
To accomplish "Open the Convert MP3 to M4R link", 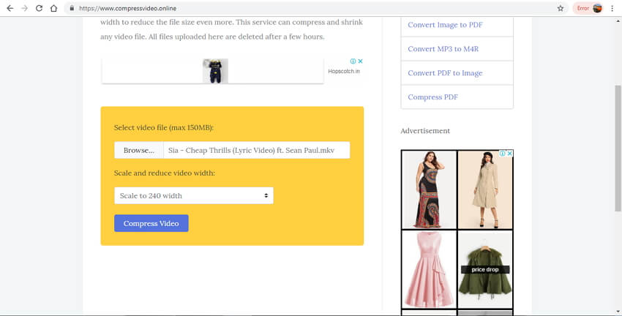I will pyautogui.click(x=443, y=49).
